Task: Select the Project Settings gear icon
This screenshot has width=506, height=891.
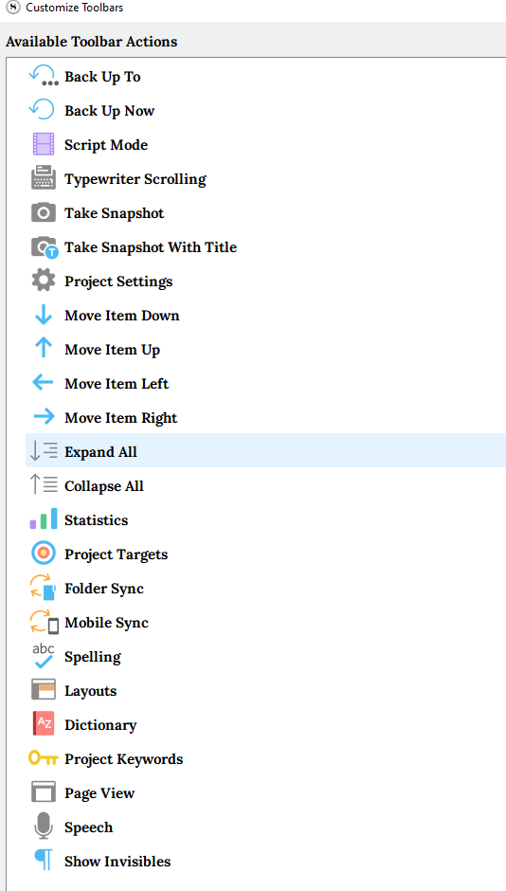Action: coord(44,282)
